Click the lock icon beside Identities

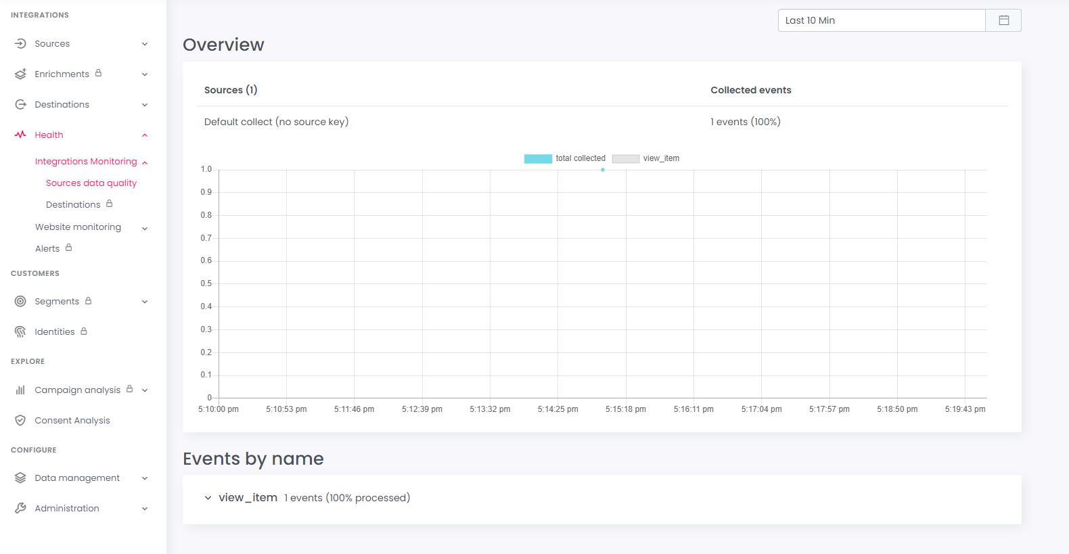click(x=84, y=331)
